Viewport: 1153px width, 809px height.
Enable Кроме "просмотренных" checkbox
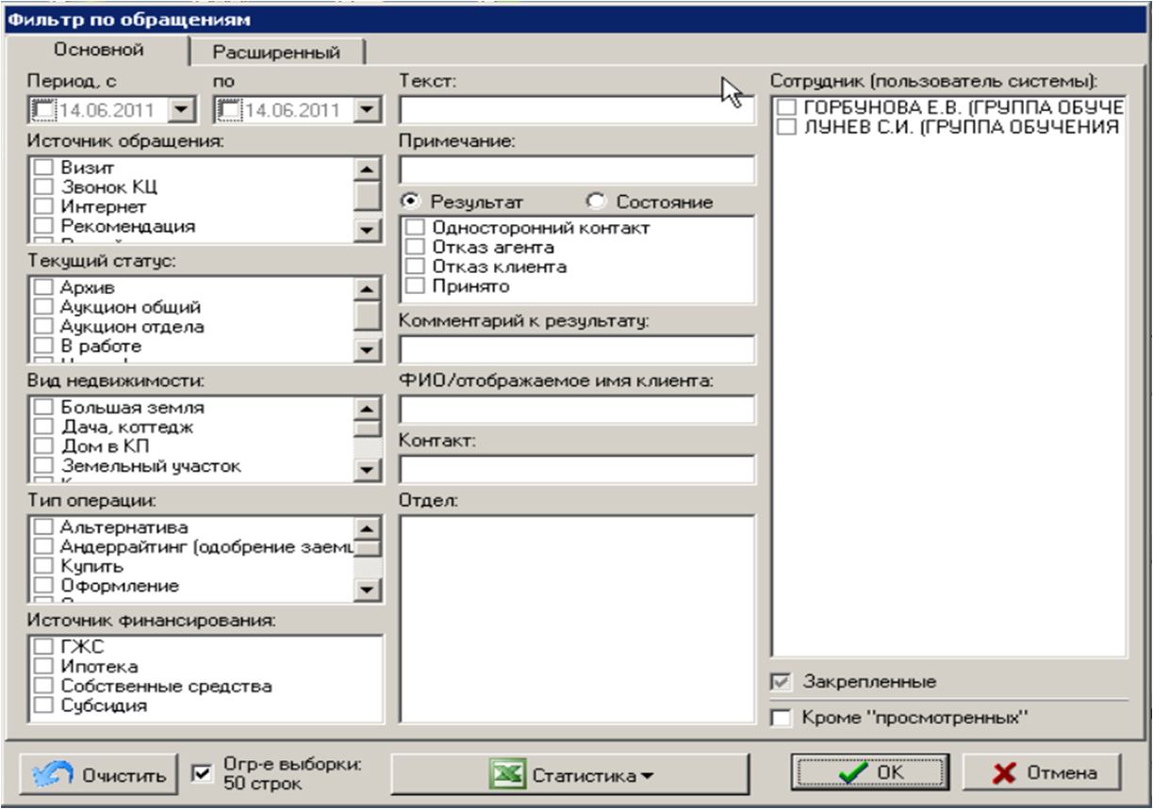781,718
